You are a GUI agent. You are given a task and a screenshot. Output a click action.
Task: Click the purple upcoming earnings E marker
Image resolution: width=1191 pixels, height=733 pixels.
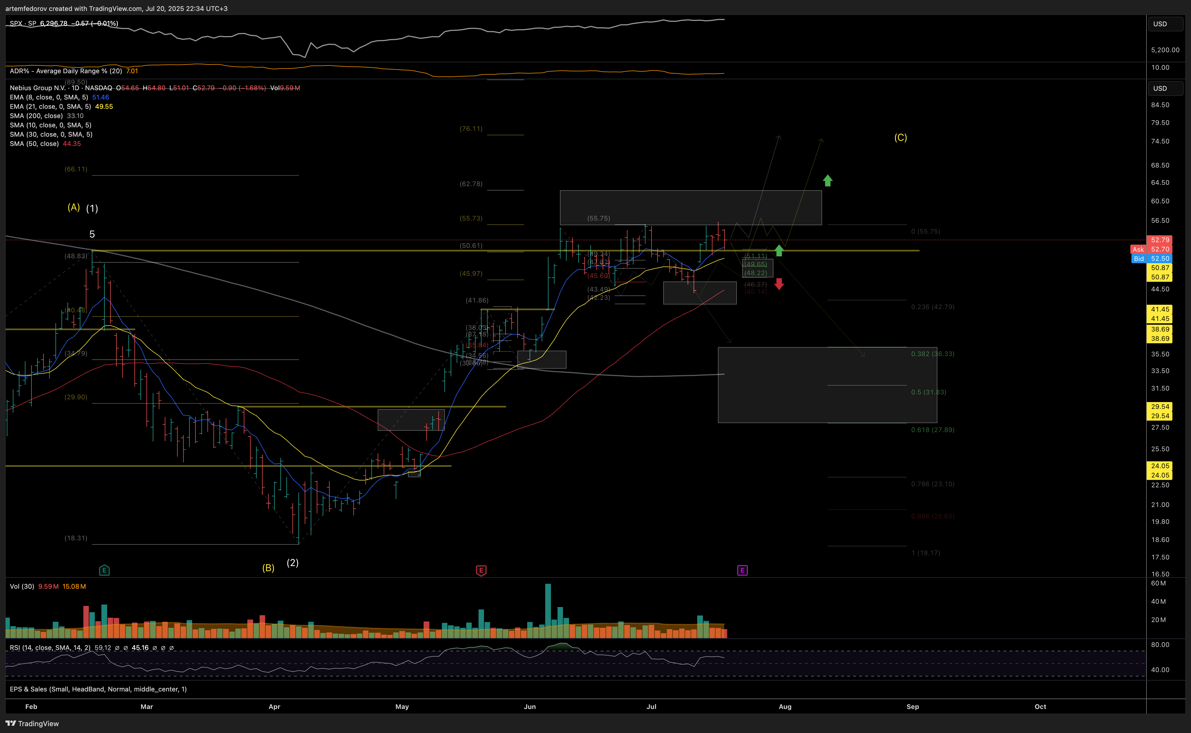coord(742,570)
